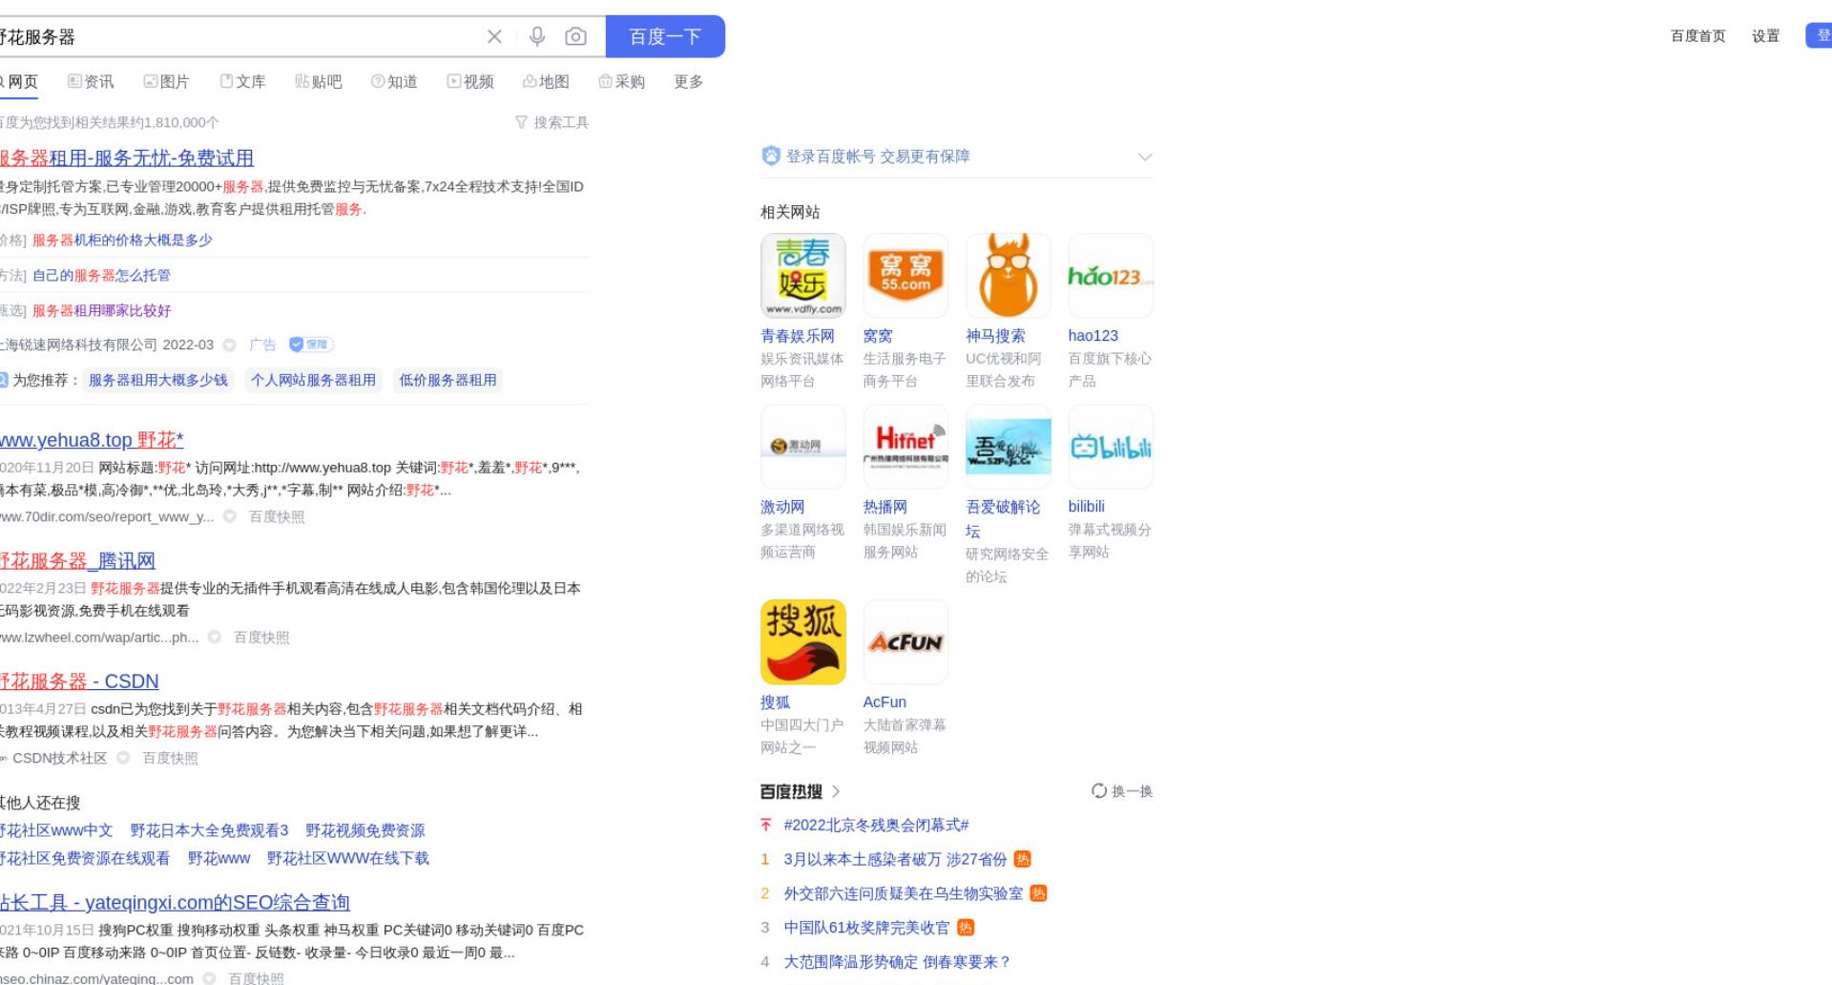Open 热播网 Hitnet logo
The image size is (1832, 985).
point(906,447)
